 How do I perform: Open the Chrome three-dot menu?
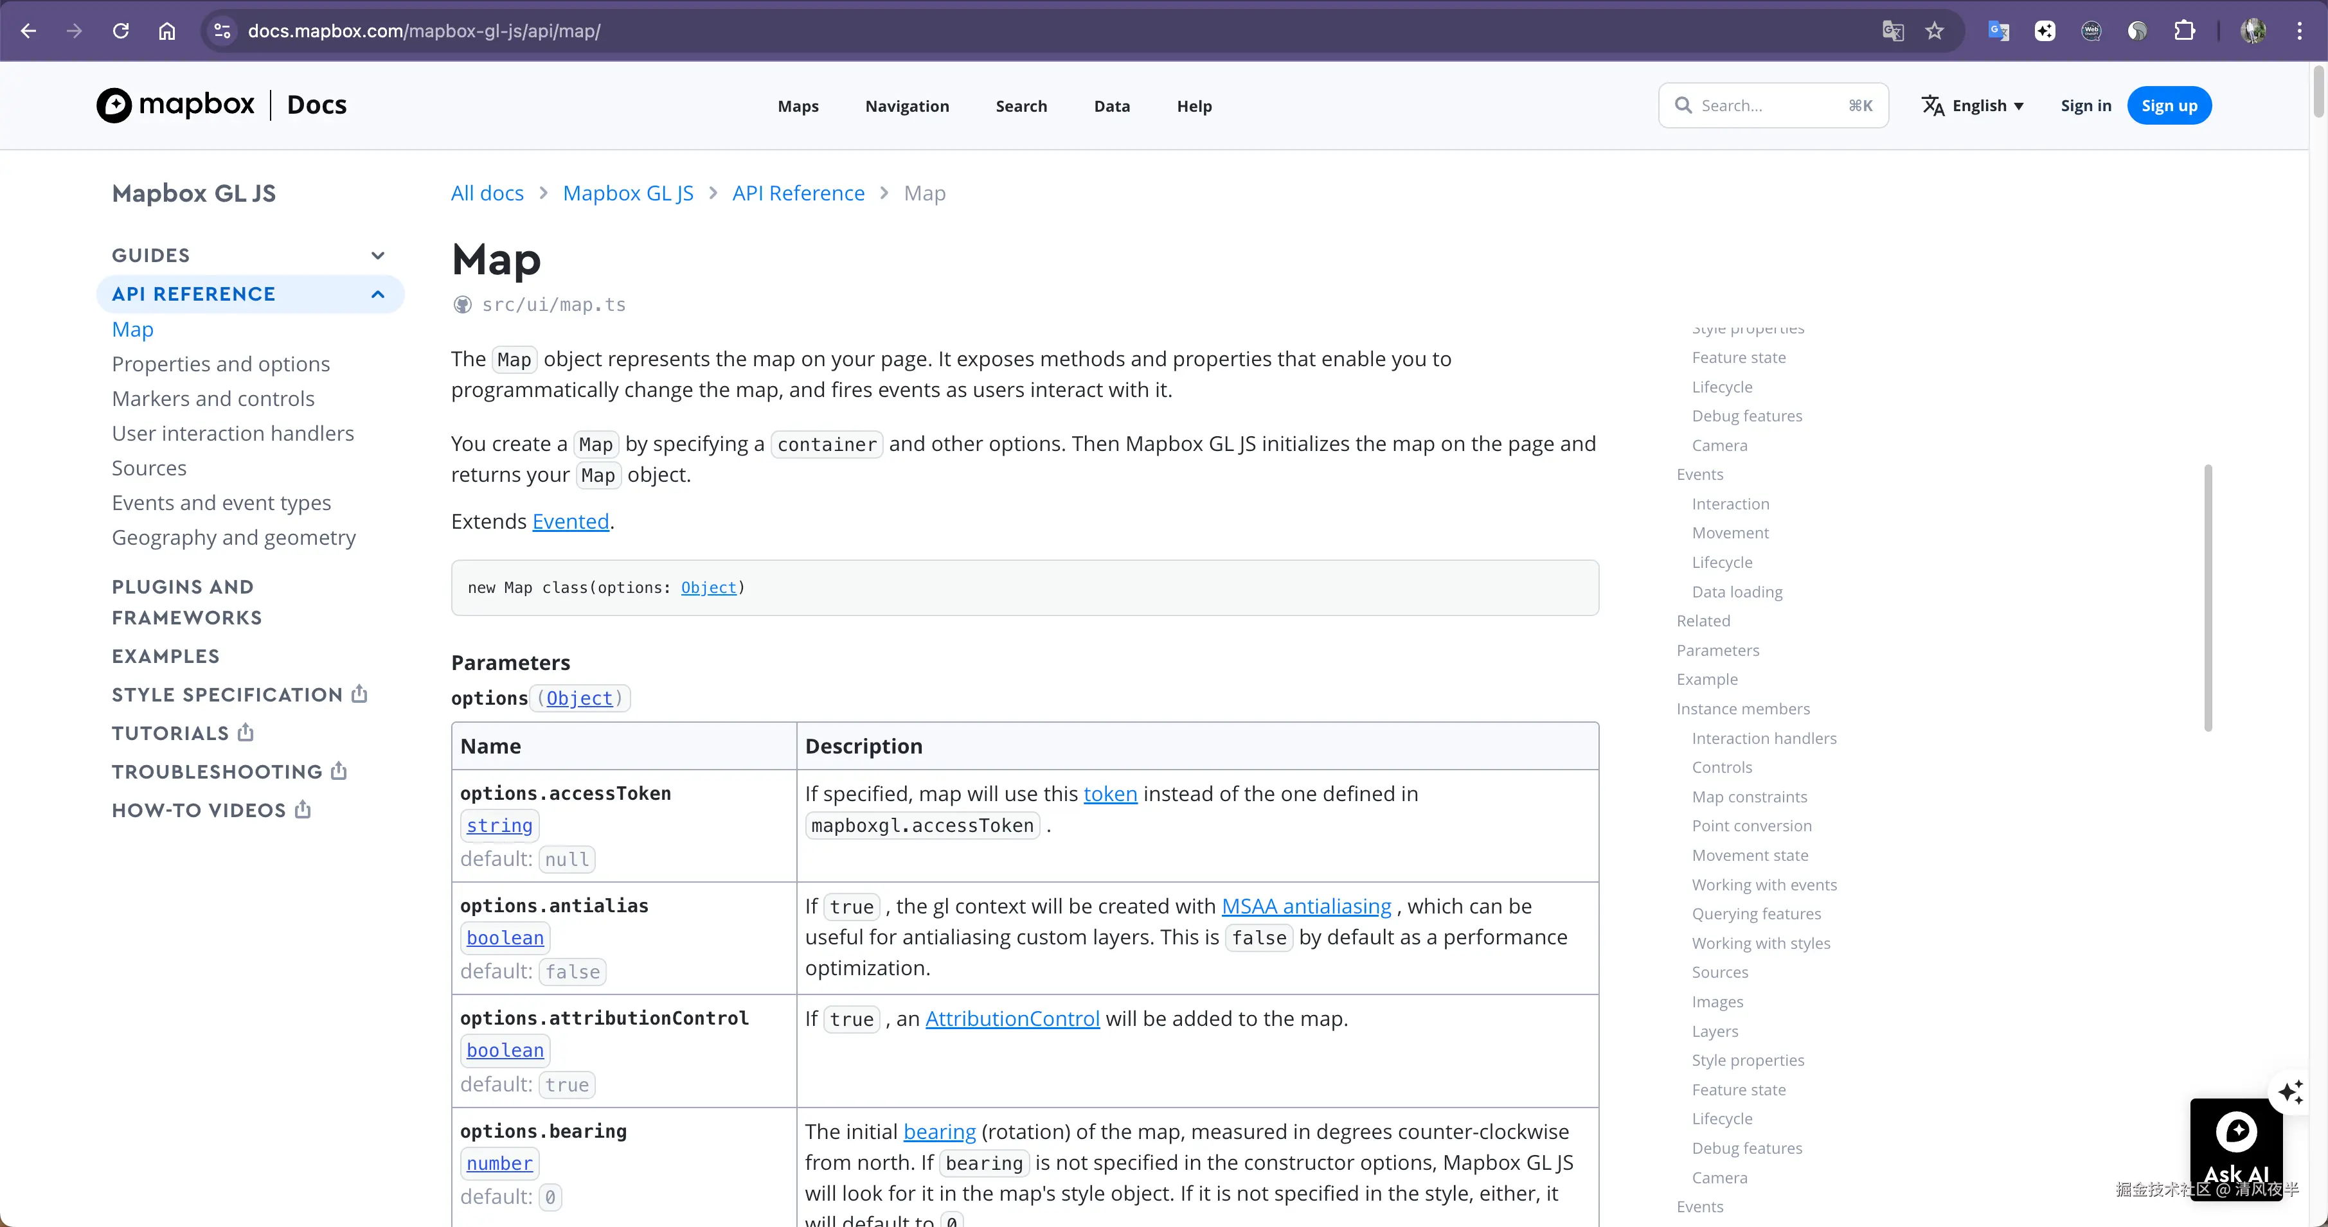[2299, 31]
